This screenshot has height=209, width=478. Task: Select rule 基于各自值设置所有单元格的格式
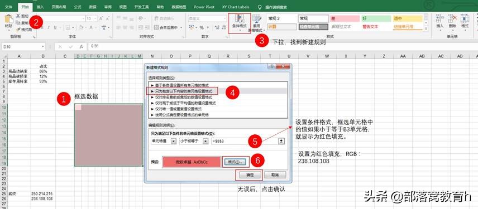(x=217, y=85)
